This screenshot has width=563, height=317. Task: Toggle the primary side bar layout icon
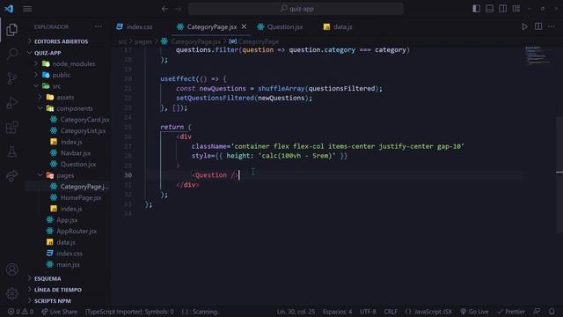pyautogui.click(x=476, y=8)
